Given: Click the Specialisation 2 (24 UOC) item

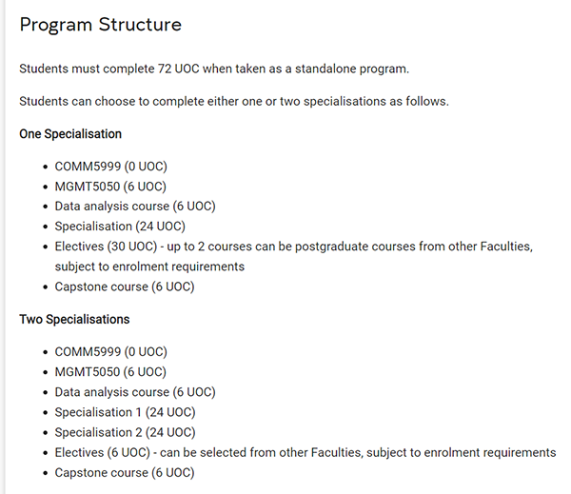Looking at the screenshot, I should point(125,432).
